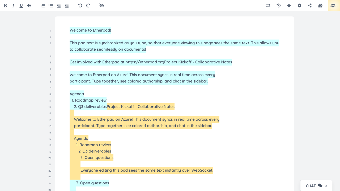This screenshot has width=340, height=191.
Task: Click the yellow '2. Q3 deliverables' item
Action: (95, 151)
